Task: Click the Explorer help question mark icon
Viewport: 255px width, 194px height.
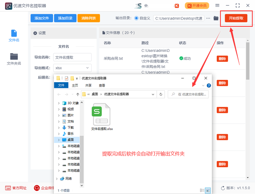Action: coord(209,85)
